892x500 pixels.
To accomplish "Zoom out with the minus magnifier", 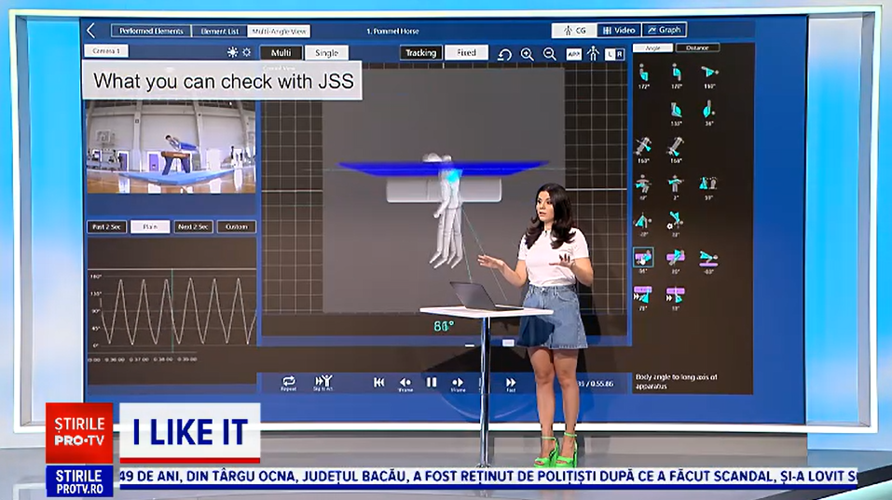I will [x=550, y=54].
